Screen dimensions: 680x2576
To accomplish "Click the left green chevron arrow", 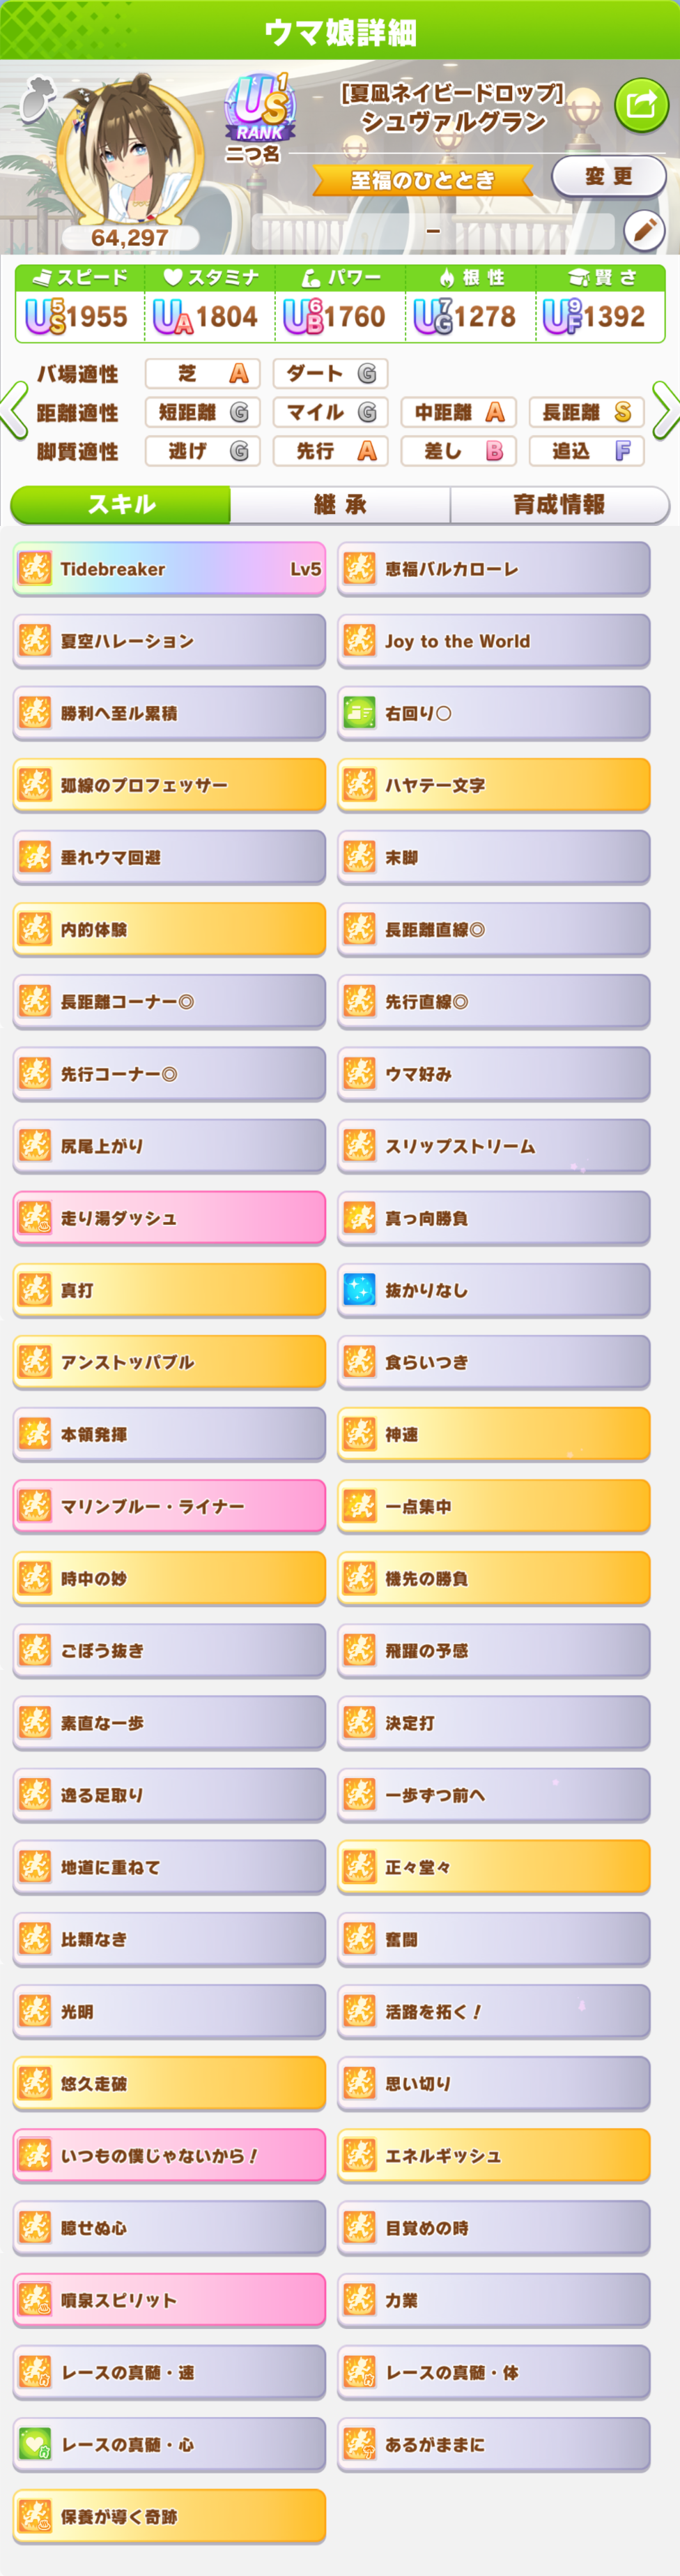I will tap(14, 410).
